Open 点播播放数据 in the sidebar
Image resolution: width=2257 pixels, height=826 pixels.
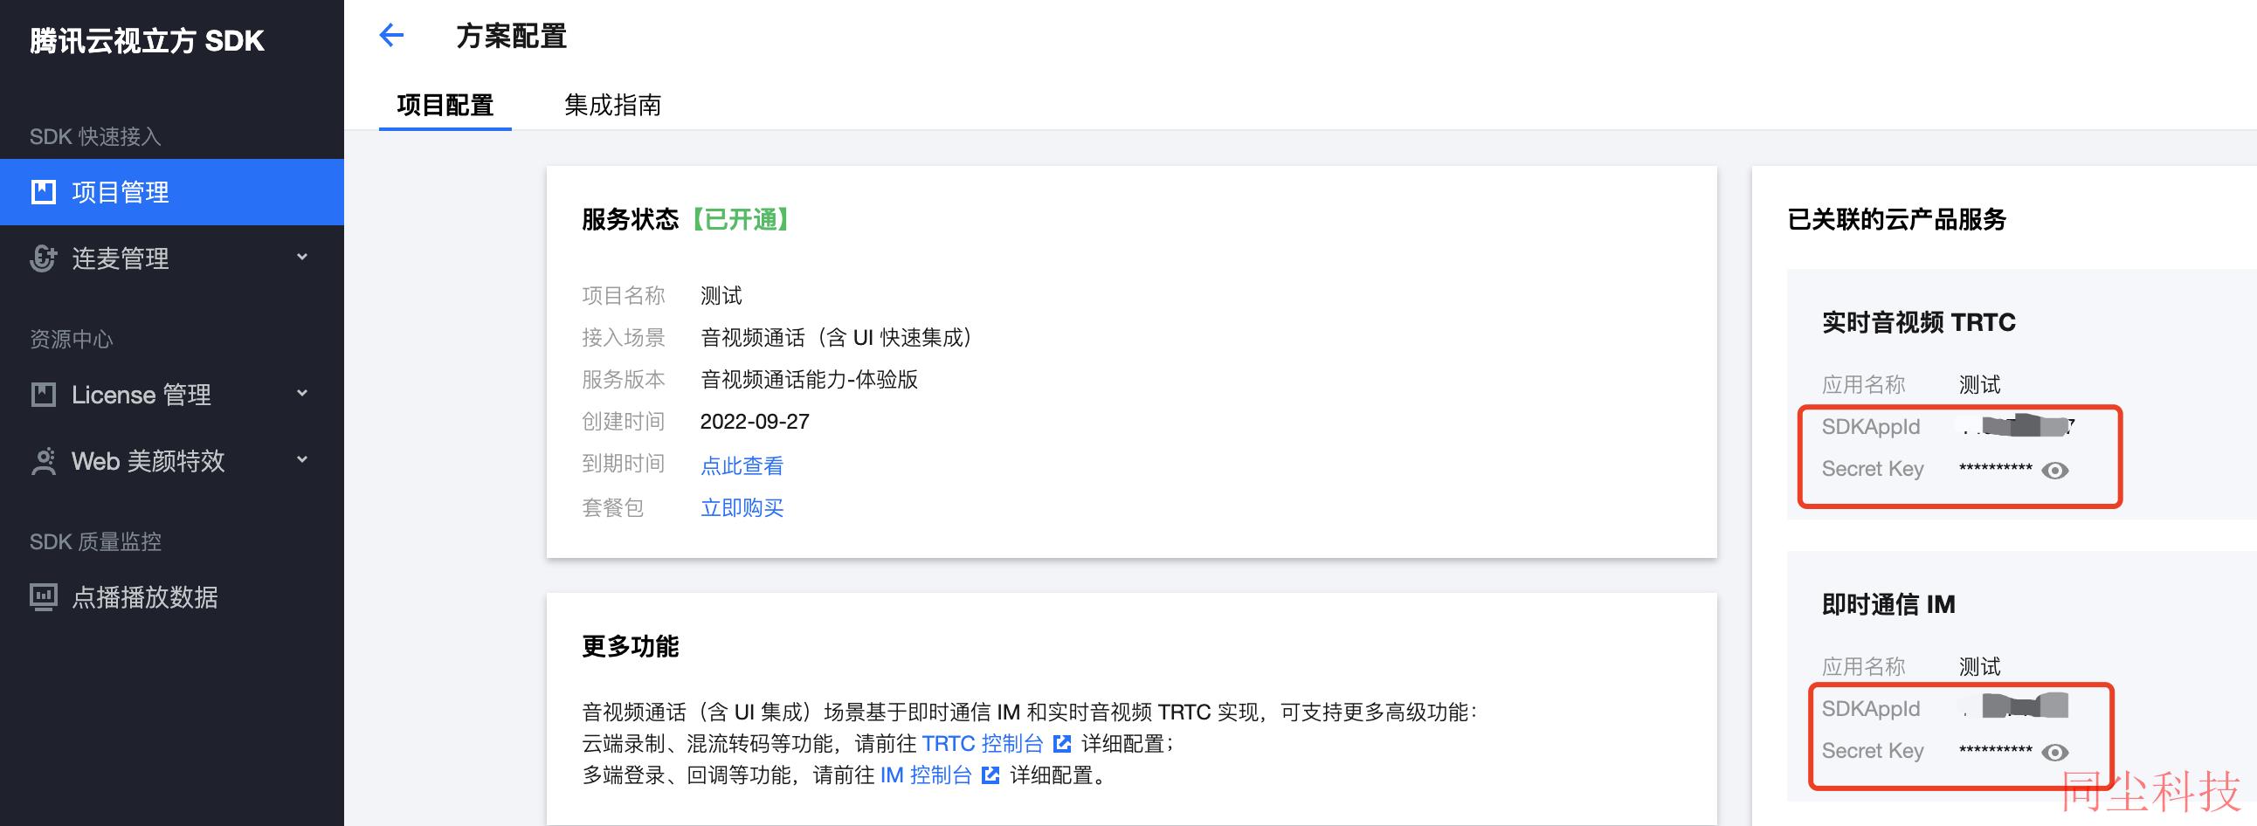(145, 597)
